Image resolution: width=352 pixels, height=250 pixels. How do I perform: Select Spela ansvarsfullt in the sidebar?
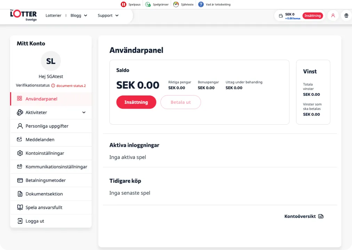point(44,207)
